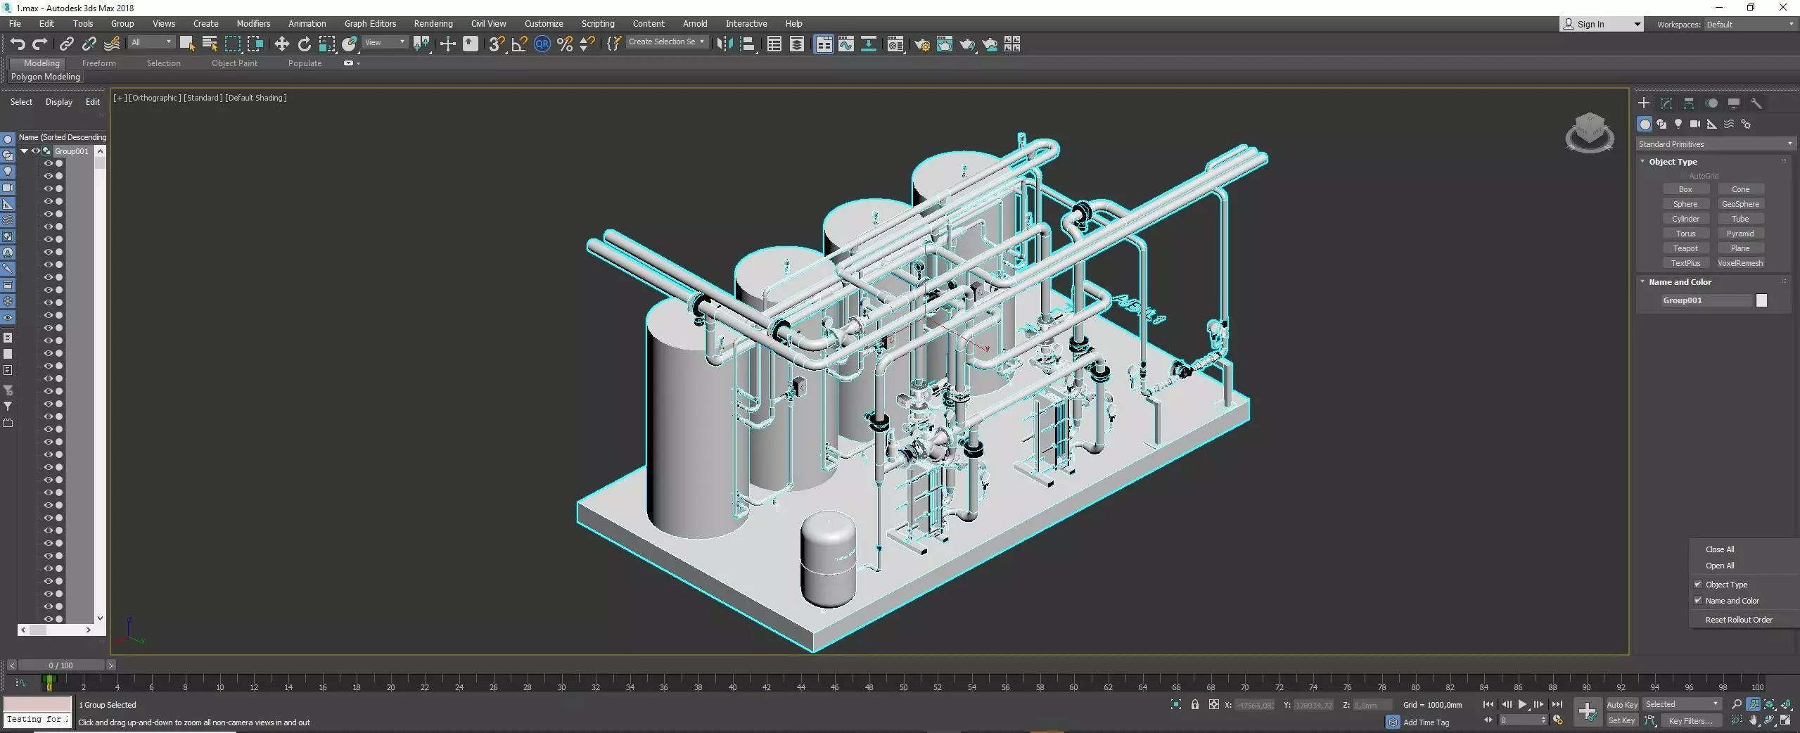Open the Workspaces Default dropdown

[x=1749, y=25]
